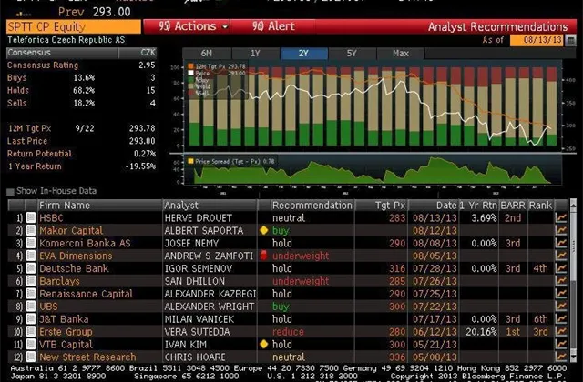The width and height of the screenshot is (583, 382).
Task: Open the HSBC firm link
Action: (x=51, y=218)
